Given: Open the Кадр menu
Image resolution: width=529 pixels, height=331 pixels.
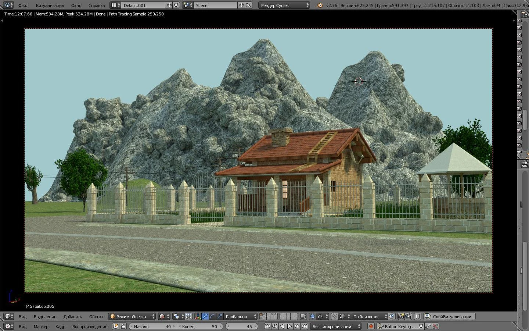Looking at the screenshot, I should point(60,326).
